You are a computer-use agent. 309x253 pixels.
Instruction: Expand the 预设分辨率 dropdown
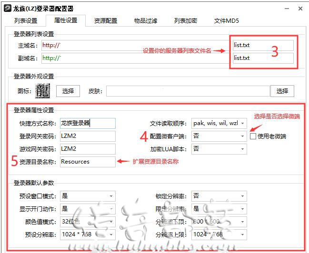coord(88,234)
